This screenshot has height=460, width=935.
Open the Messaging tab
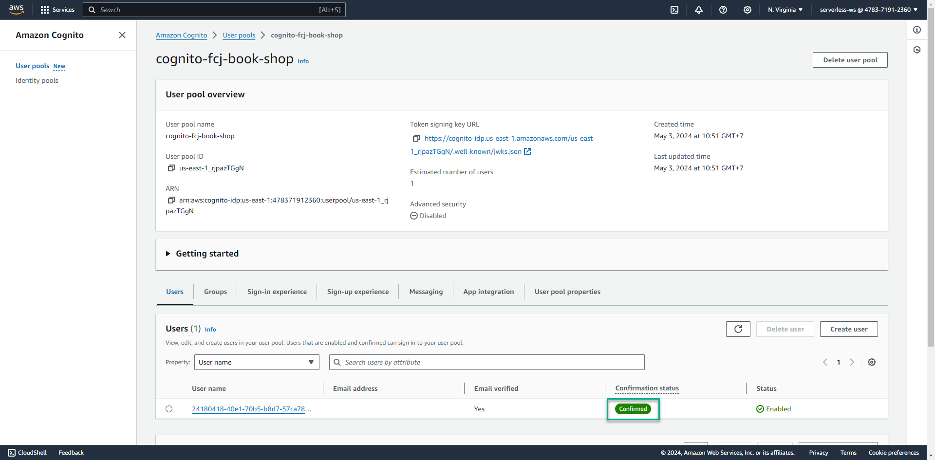point(426,292)
